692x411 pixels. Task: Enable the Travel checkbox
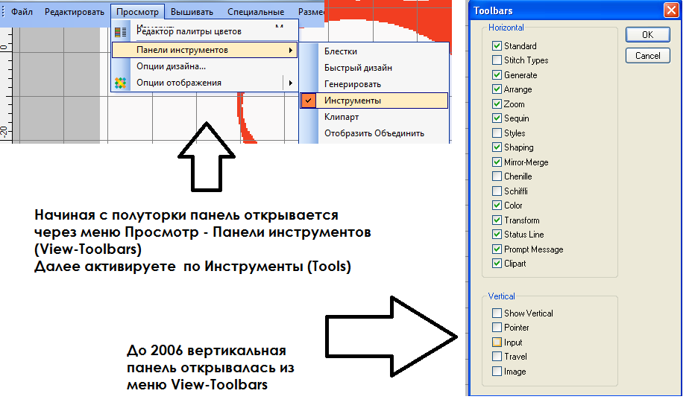(x=497, y=357)
